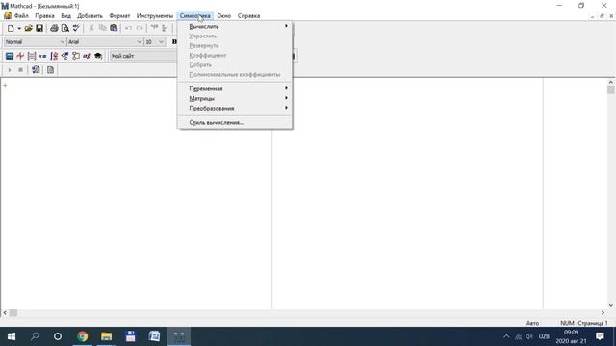Image resolution: width=616 pixels, height=346 pixels.
Task: Click the taskbar search magnifier
Action: coord(35,336)
